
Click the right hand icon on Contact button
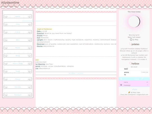30,95
